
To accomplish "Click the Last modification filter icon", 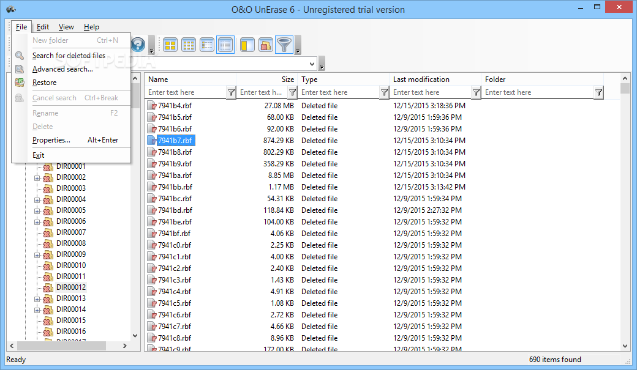I will pos(476,92).
